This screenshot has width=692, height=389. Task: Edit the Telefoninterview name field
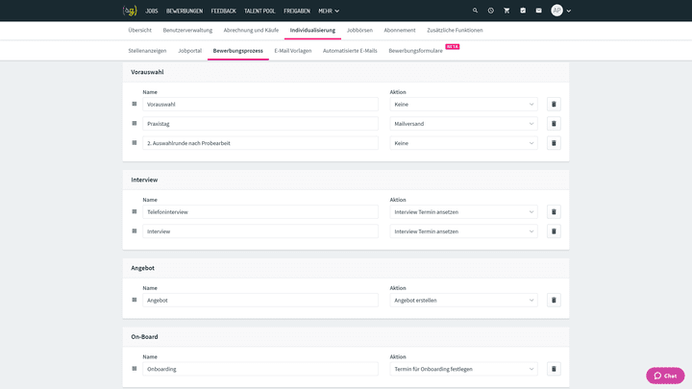(260, 212)
